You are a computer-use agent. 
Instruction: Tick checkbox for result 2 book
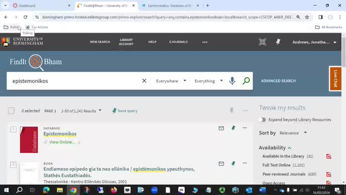[13, 165]
